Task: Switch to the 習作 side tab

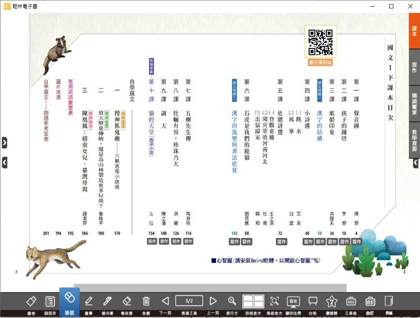Action: coord(414,67)
